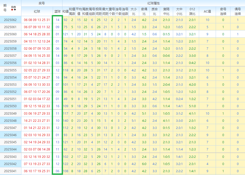Click the 期号 header label

coord(5,8)
